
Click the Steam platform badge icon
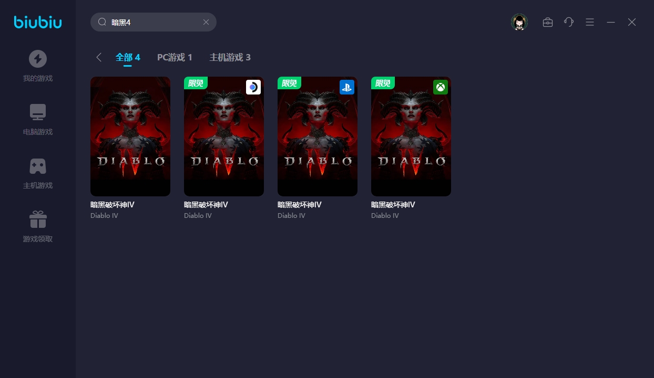pyautogui.click(x=253, y=87)
